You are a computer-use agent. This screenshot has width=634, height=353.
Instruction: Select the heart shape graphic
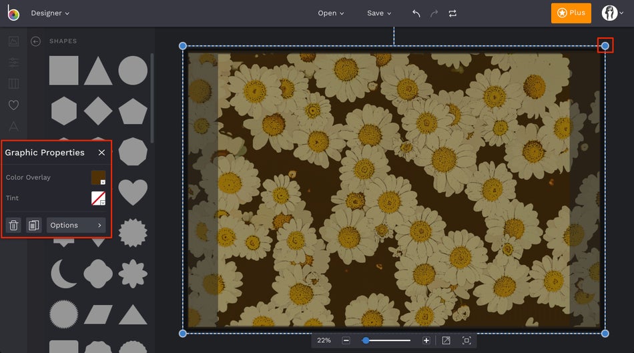(x=133, y=192)
